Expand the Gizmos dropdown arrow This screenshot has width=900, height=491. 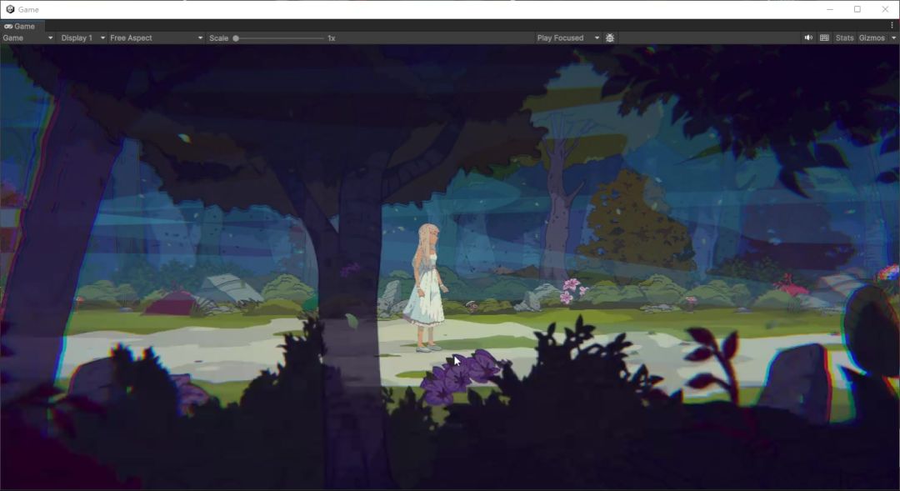(893, 38)
